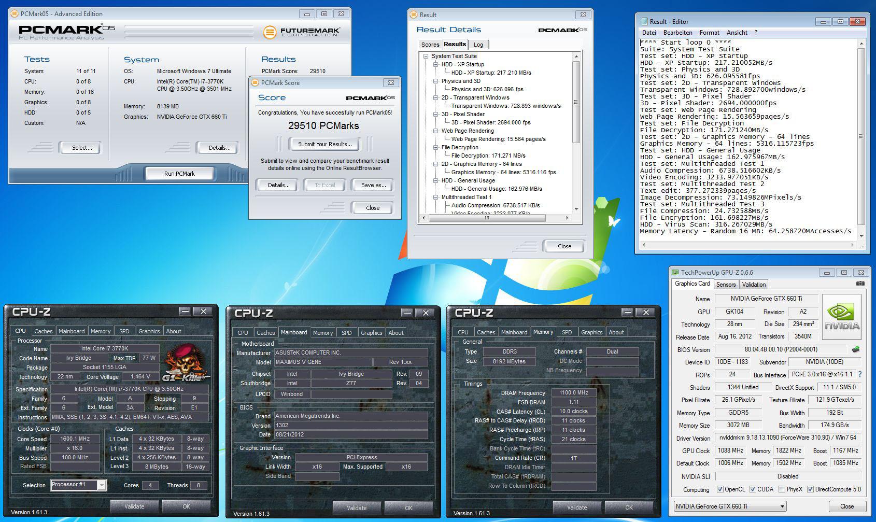
Task: Click Close in PCMark Score dialog
Action: [x=373, y=208]
